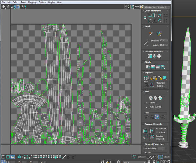
Task: Click the Paint Move brush icon
Action: [x=151, y=34]
